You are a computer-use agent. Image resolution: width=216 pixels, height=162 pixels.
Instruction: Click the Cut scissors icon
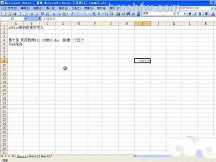pyautogui.click(x=54, y=14)
